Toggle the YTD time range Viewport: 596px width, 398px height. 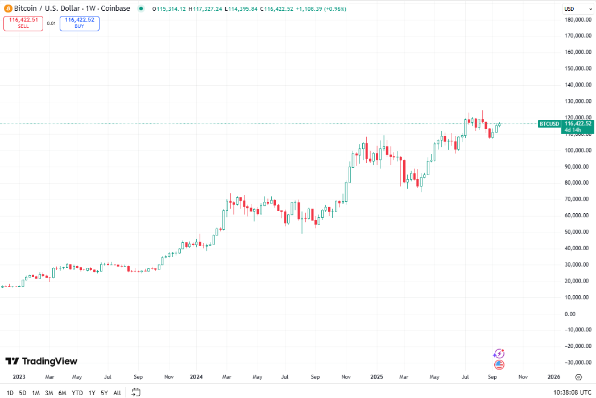point(77,392)
